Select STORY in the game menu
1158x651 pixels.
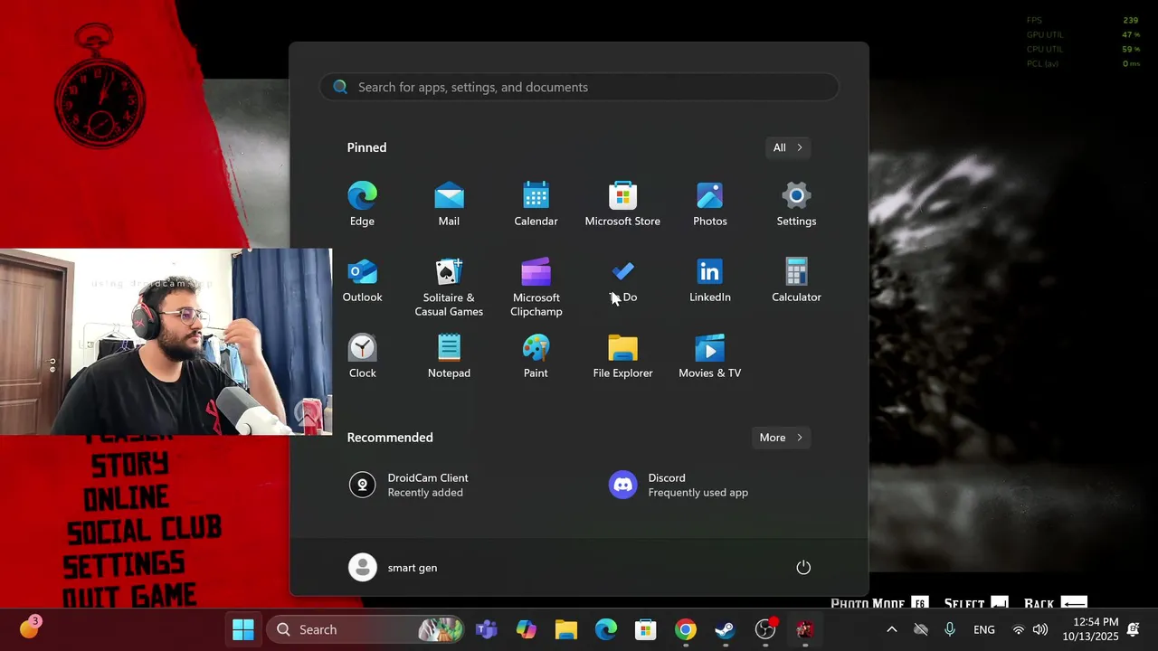click(129, 465)
